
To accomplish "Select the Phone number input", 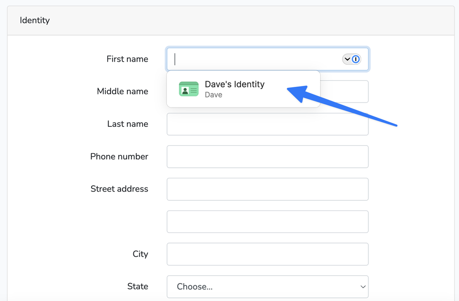I will (267, 157).
